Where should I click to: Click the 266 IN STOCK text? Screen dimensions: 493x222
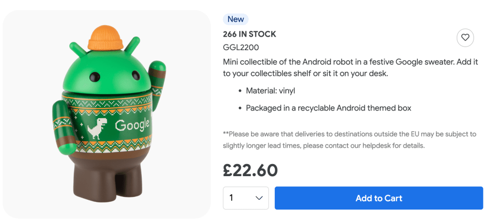(x=249, y=34)
